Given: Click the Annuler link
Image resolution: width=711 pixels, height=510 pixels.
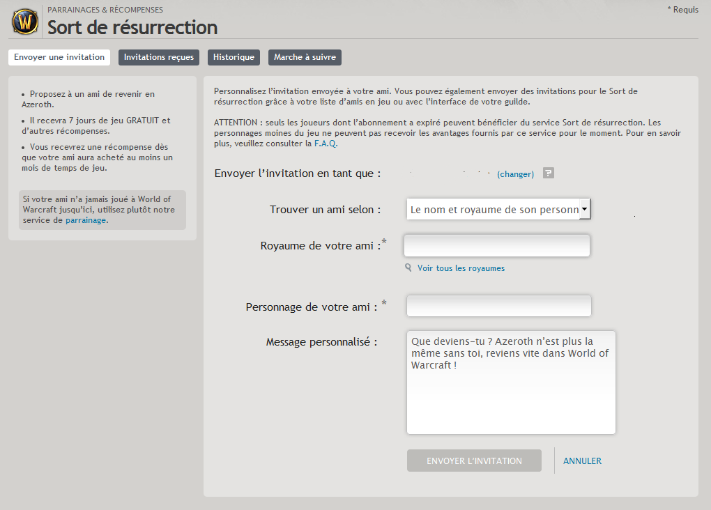Looking at the screenshot, I should coord(582,461).
